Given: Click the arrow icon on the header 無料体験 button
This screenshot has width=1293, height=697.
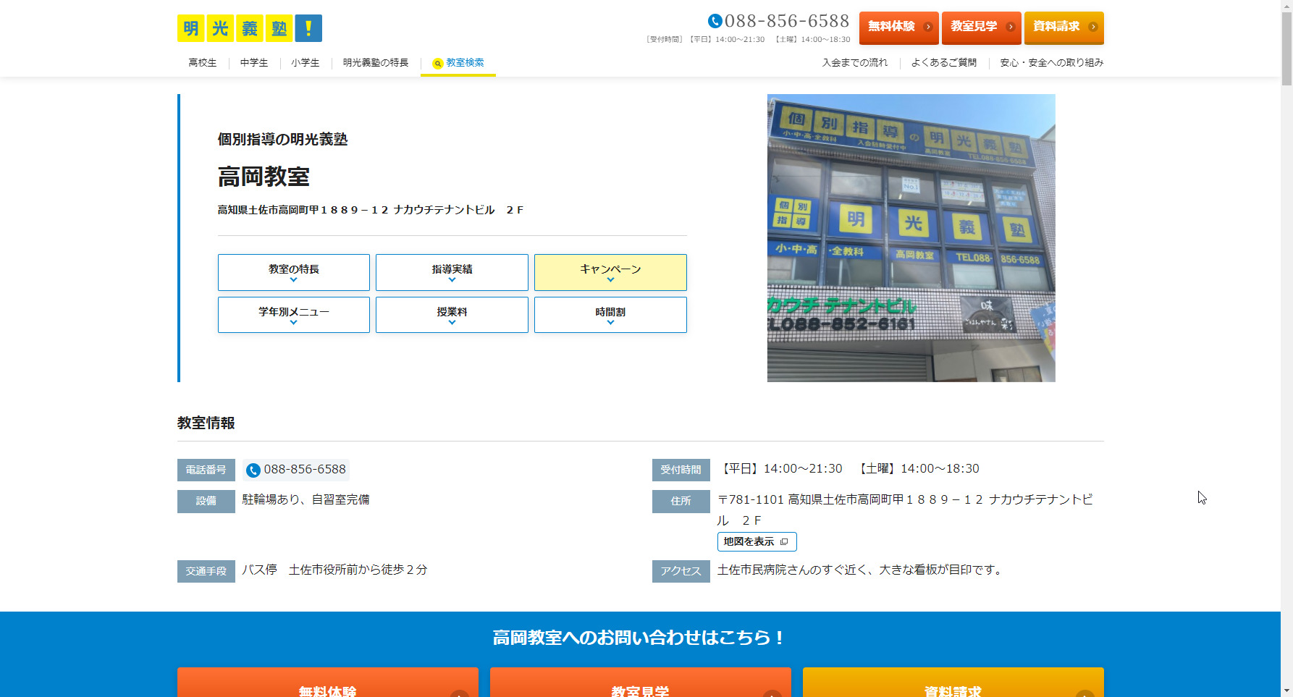Looking at the screenshot, I should (927, 27).
